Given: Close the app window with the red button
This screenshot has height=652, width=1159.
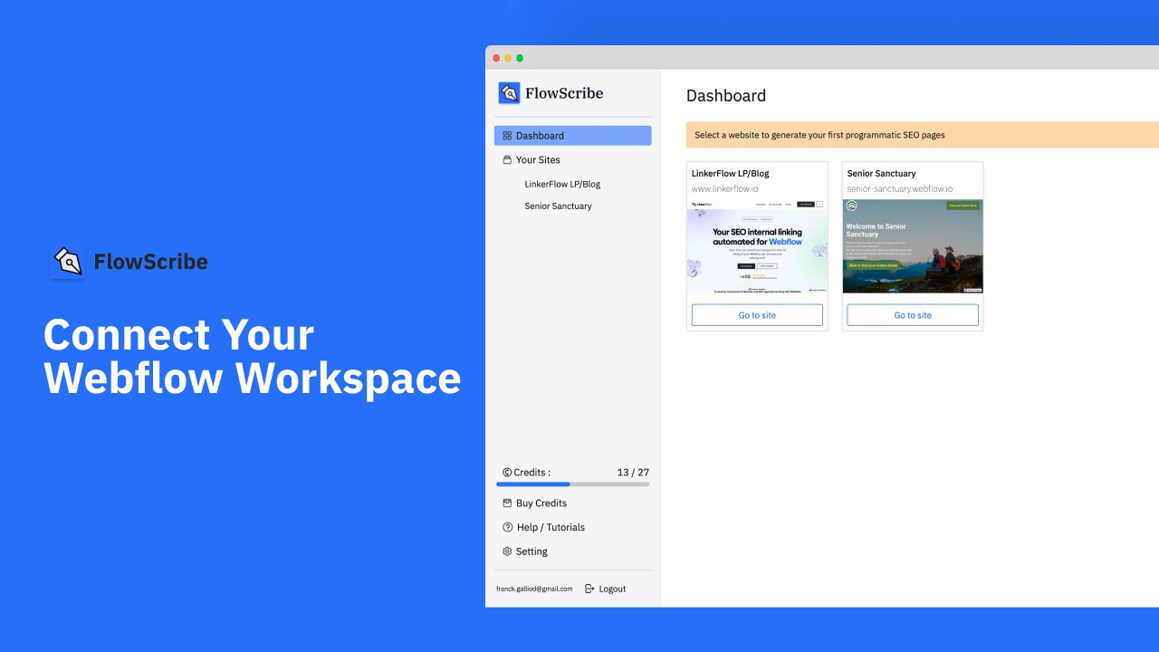Looking at the screenshot, I should click(x=496, y=58).
